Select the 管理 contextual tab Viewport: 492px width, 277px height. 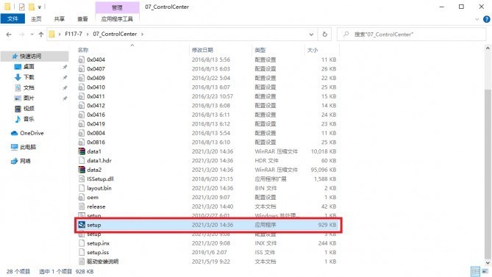(x=117, y=7)
